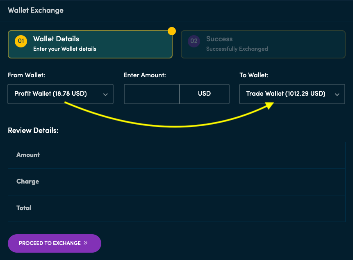Click the USD currency label box
This screenshot has height=260, width=353.
204,94
